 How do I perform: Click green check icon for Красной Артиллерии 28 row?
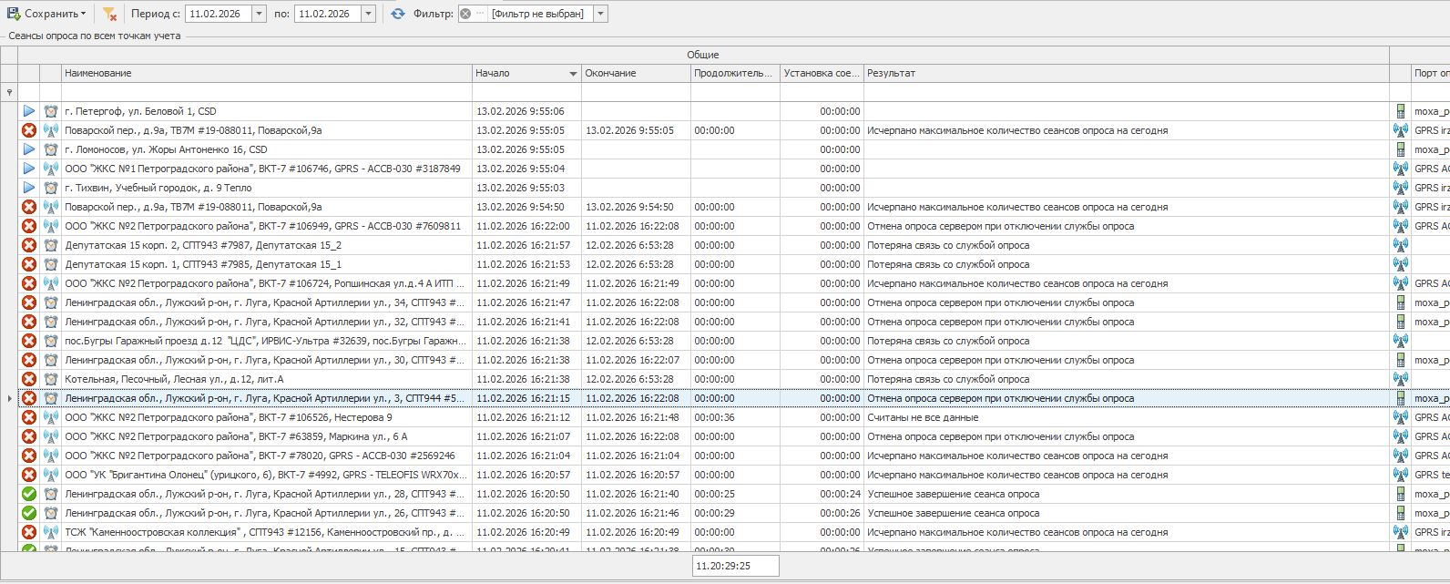click(x=29, y=494)
